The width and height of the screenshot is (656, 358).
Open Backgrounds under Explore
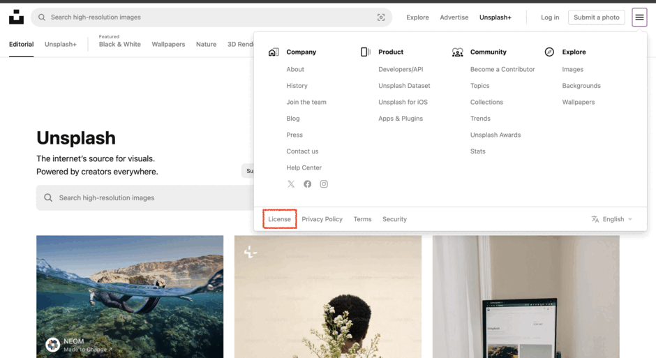[x=581, y=86]
